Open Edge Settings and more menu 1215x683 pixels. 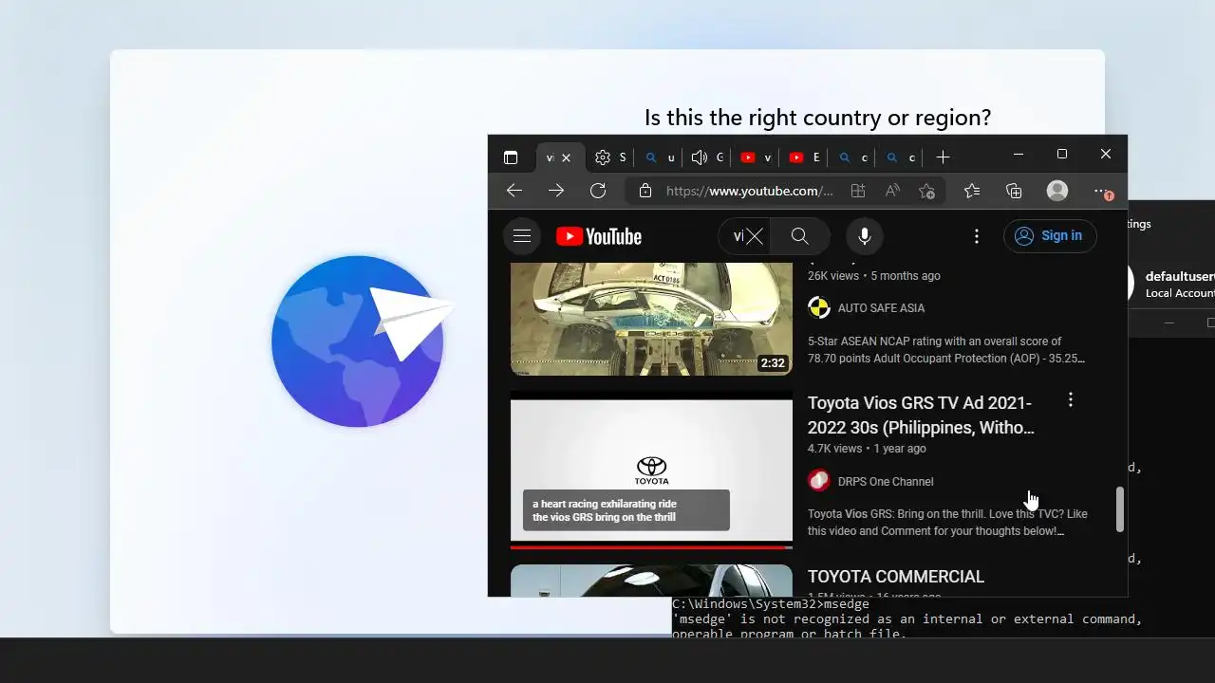[x=1101, y=191]
